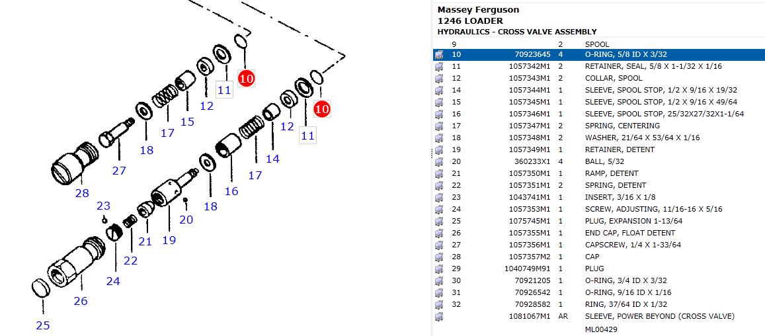The height and width of the screenshot is (336, 765).
Task: Click callout 17 beside callout 16
Action: [x=255, y=175]
